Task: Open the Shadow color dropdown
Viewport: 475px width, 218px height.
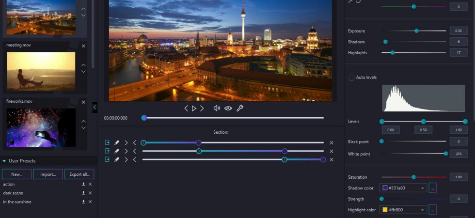Action: tap(403, 188)
